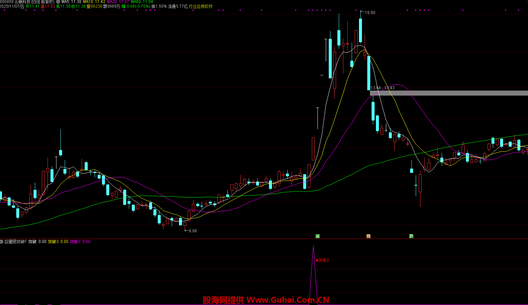528x305 pixels.
Task: Select the yellow MA10 moving average label
Action: coord(94,2)
